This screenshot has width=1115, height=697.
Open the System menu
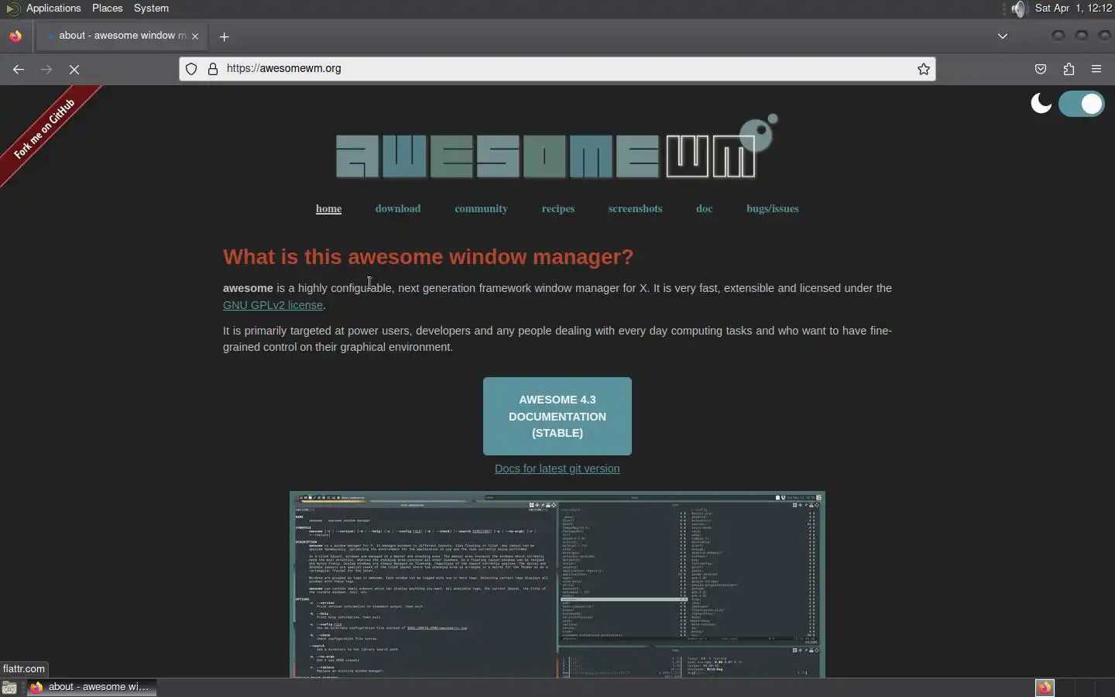click(x=151, y=9)
